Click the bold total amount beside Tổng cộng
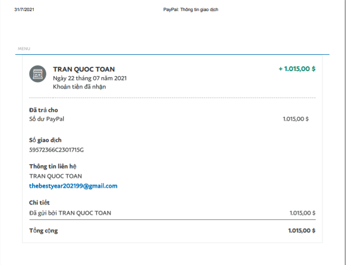 click(301, 230)
